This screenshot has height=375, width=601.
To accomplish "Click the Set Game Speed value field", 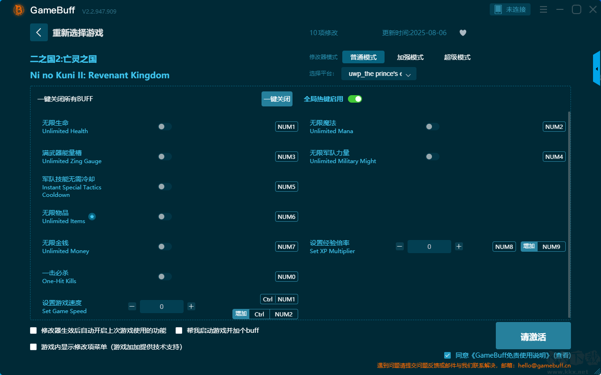I will click(x=162, y=307).
